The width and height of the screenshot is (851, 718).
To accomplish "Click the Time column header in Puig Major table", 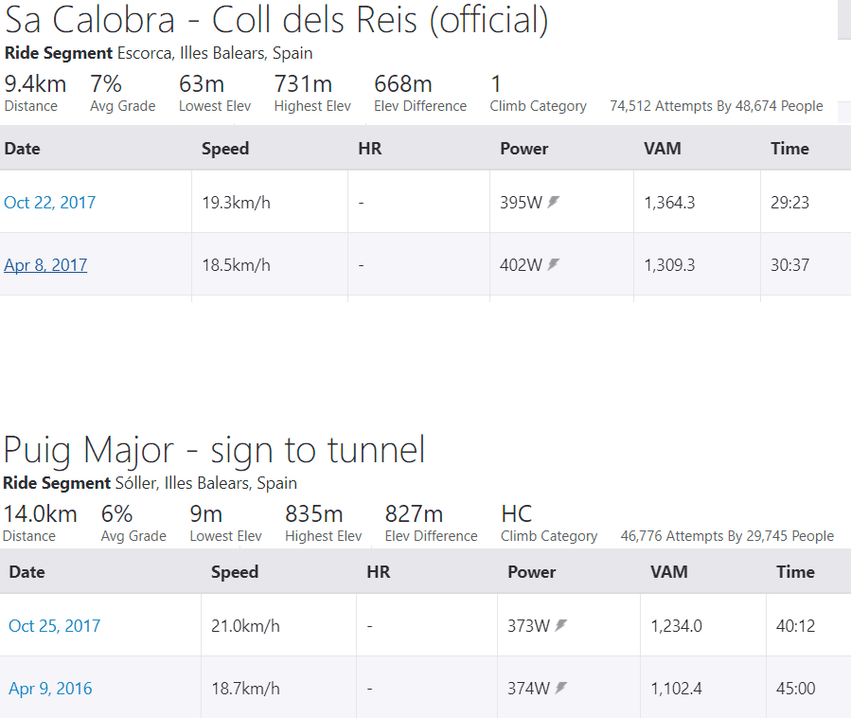I will (795, 572).
